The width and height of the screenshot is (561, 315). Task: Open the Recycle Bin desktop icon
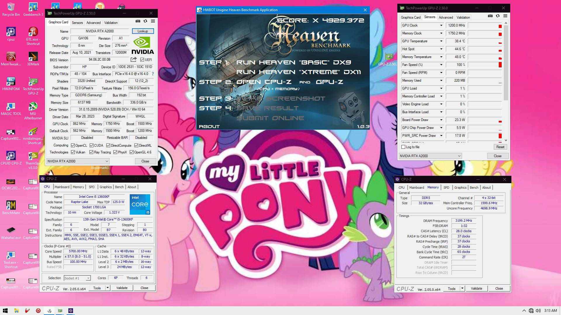tap(11, 9)
